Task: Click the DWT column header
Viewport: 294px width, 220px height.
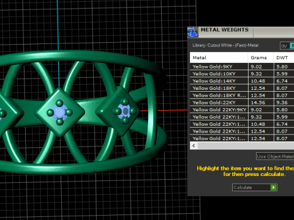Action: [x=284, y=57]
